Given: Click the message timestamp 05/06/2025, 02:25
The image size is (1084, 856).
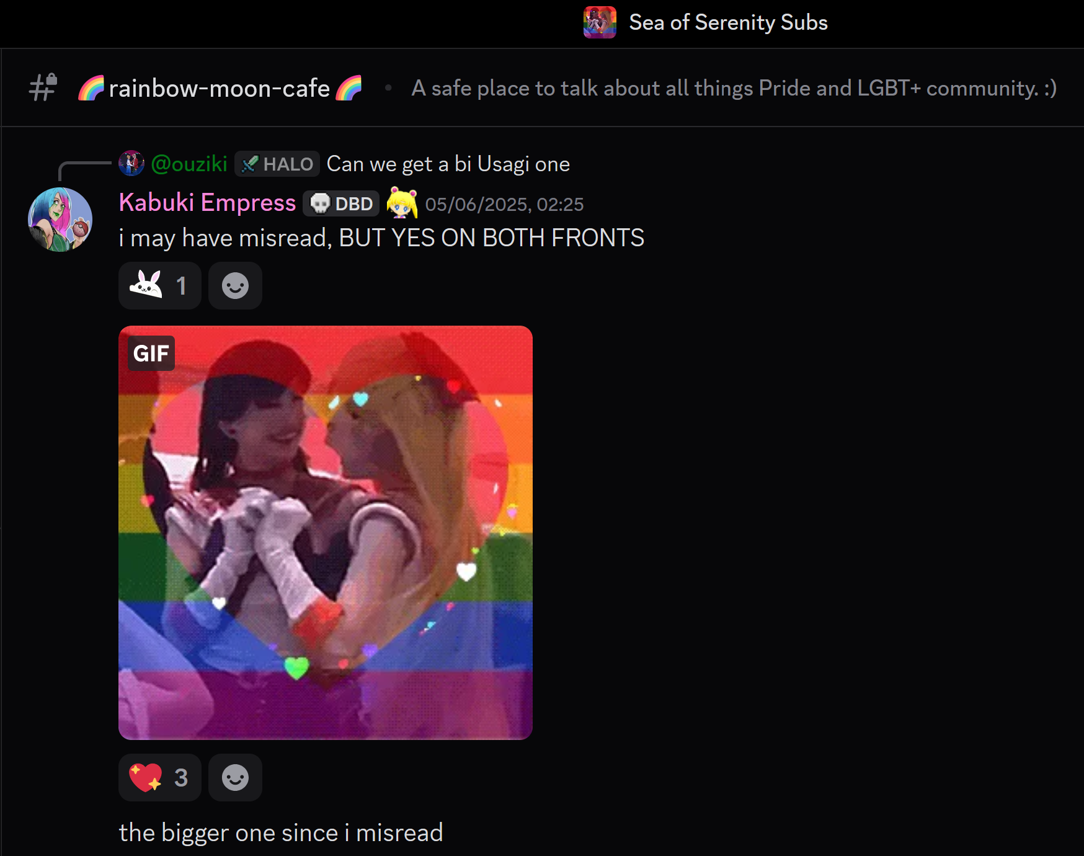Looking at the screenshot, I should tap(504, 204).
